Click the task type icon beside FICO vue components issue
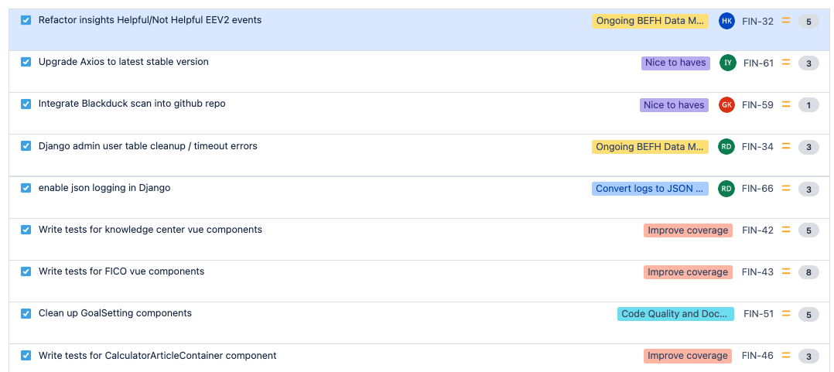The image size is (834, 372). (26, 271)
